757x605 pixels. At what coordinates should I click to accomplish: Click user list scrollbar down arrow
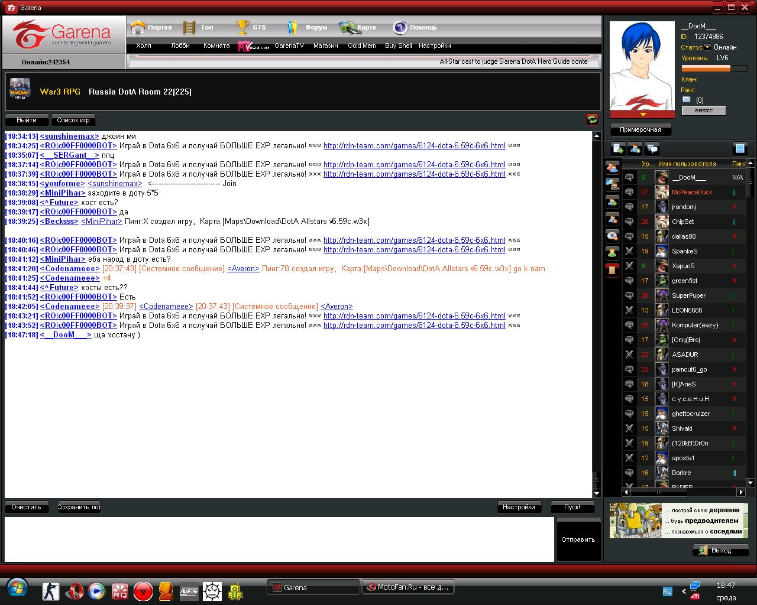[750, 482]
